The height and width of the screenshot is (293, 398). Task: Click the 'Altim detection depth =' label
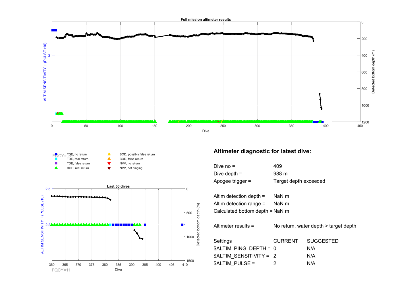pyautogui.click(x=239, y=196)
